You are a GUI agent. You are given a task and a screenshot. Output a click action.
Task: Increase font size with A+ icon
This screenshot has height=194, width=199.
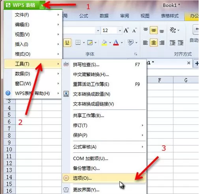(x=126, y=30)
